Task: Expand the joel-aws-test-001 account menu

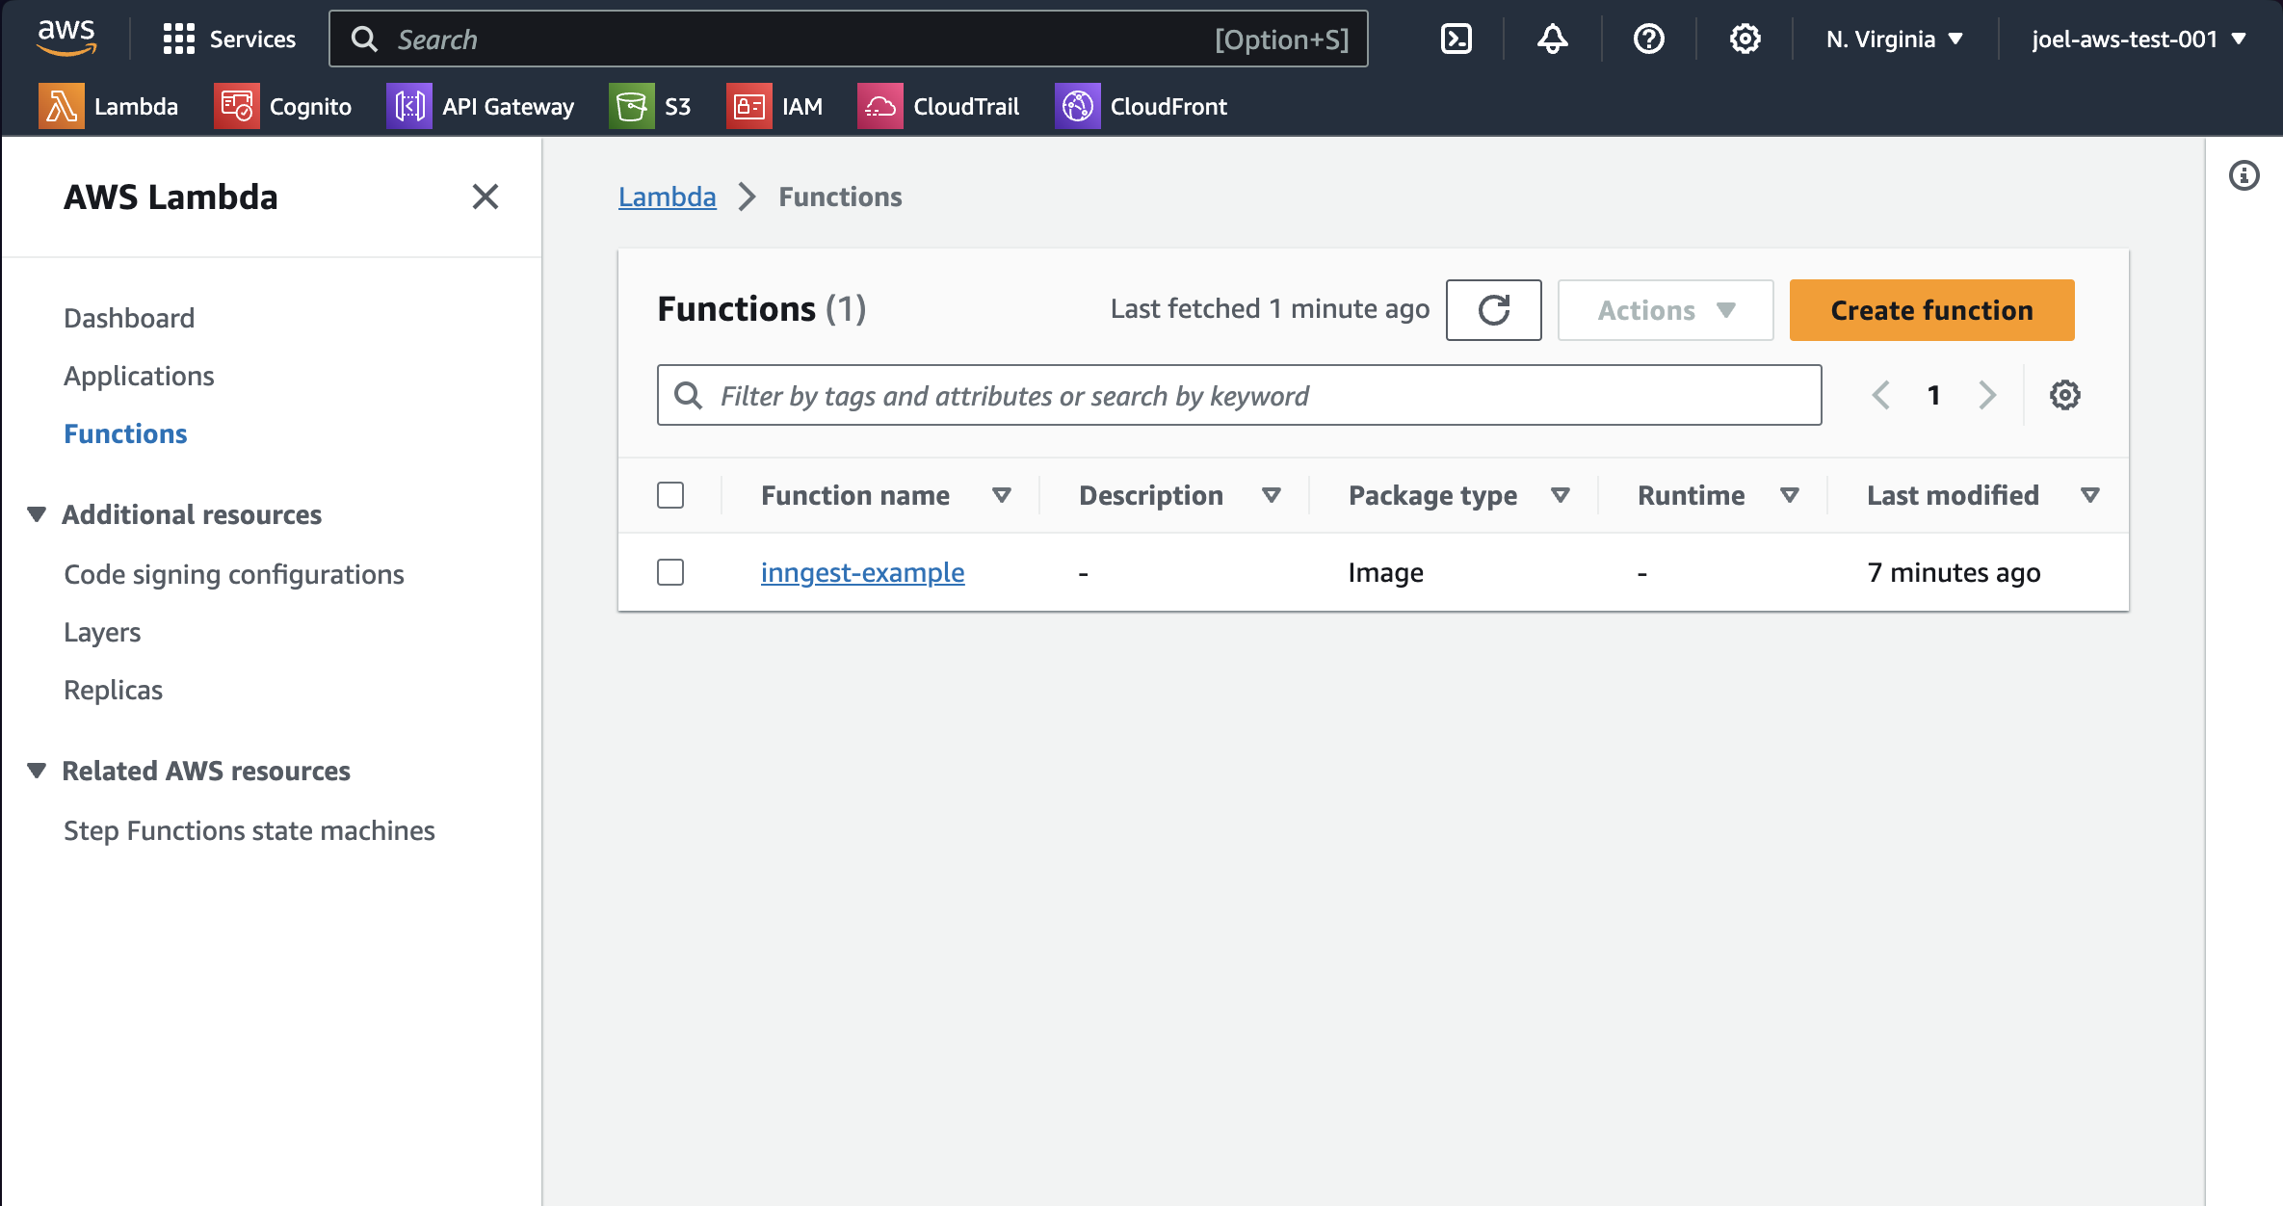Action: click(x=2139, y=39)
